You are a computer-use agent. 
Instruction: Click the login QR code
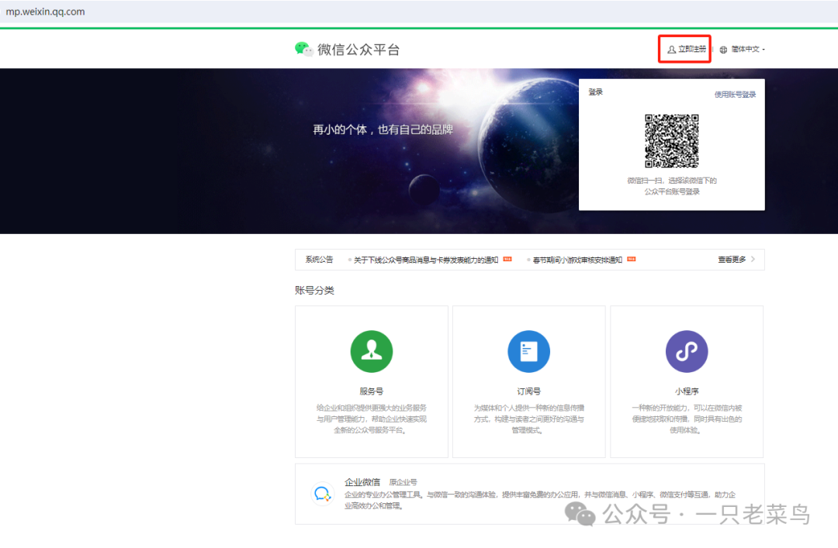click(x=671, y=141)
